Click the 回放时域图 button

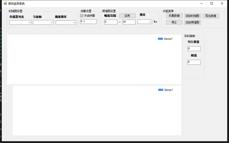192,16
